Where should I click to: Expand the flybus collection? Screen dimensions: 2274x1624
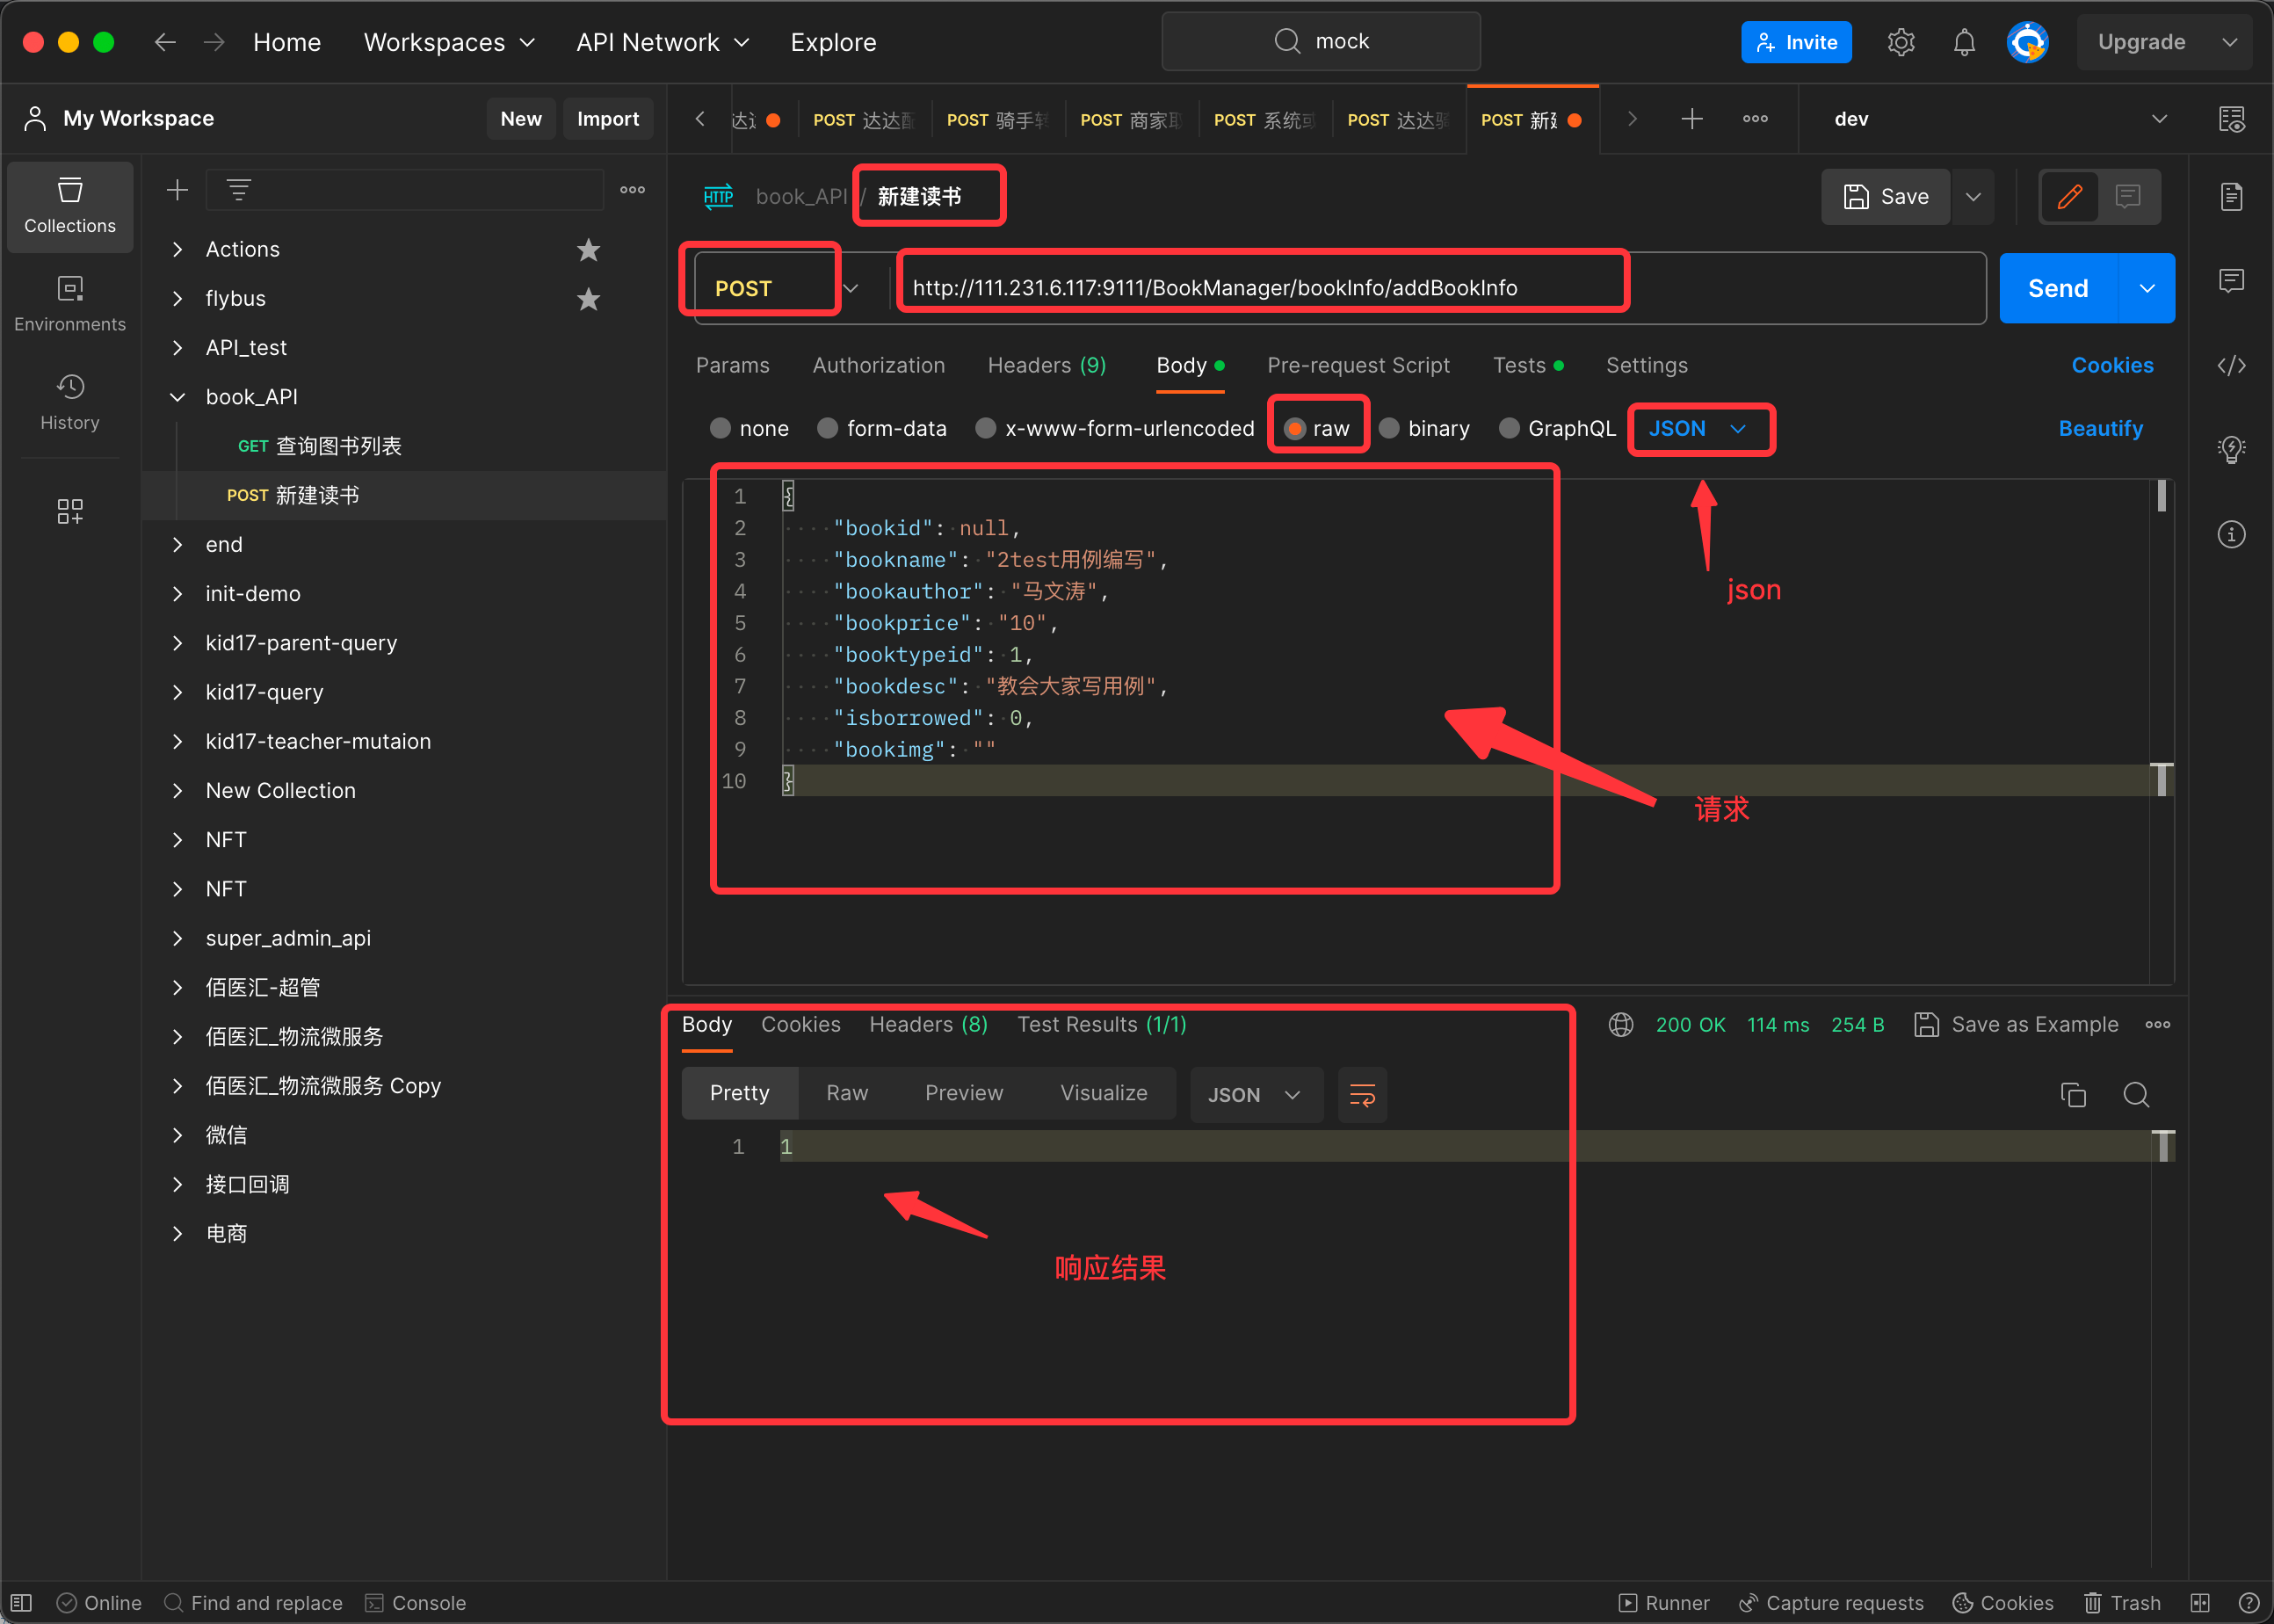tap(177, 298)
